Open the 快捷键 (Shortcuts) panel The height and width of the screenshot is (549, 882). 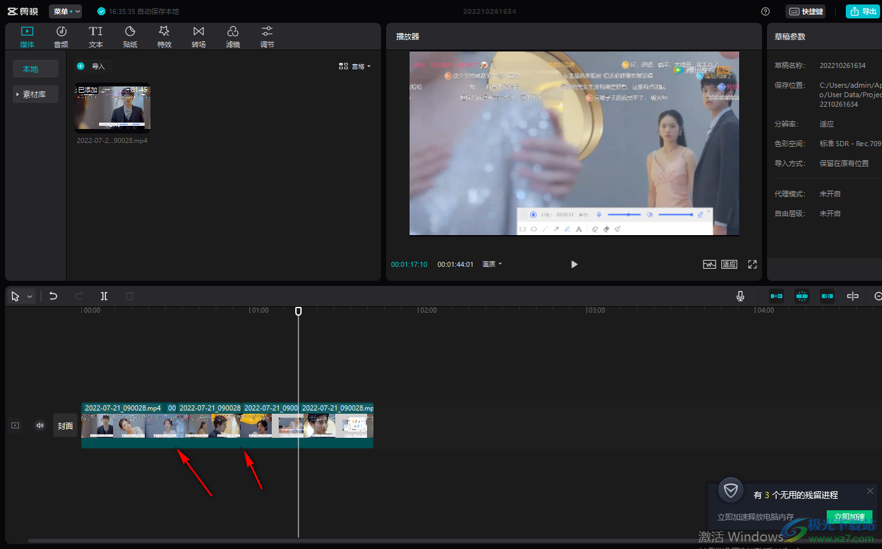click(x=805, y=11)
